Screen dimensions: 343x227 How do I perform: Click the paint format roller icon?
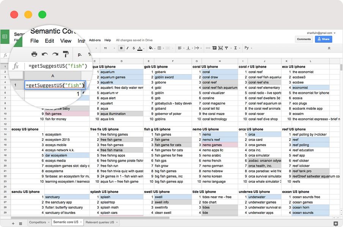pos(66,54)
